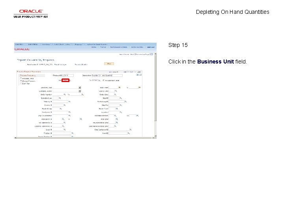Open the Main Menu
Screen dimensions: 284x213
(x=33, y=44)
